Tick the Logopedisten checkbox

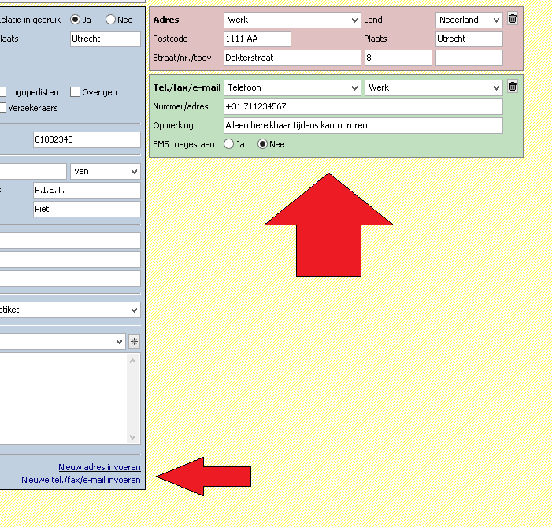2,92
